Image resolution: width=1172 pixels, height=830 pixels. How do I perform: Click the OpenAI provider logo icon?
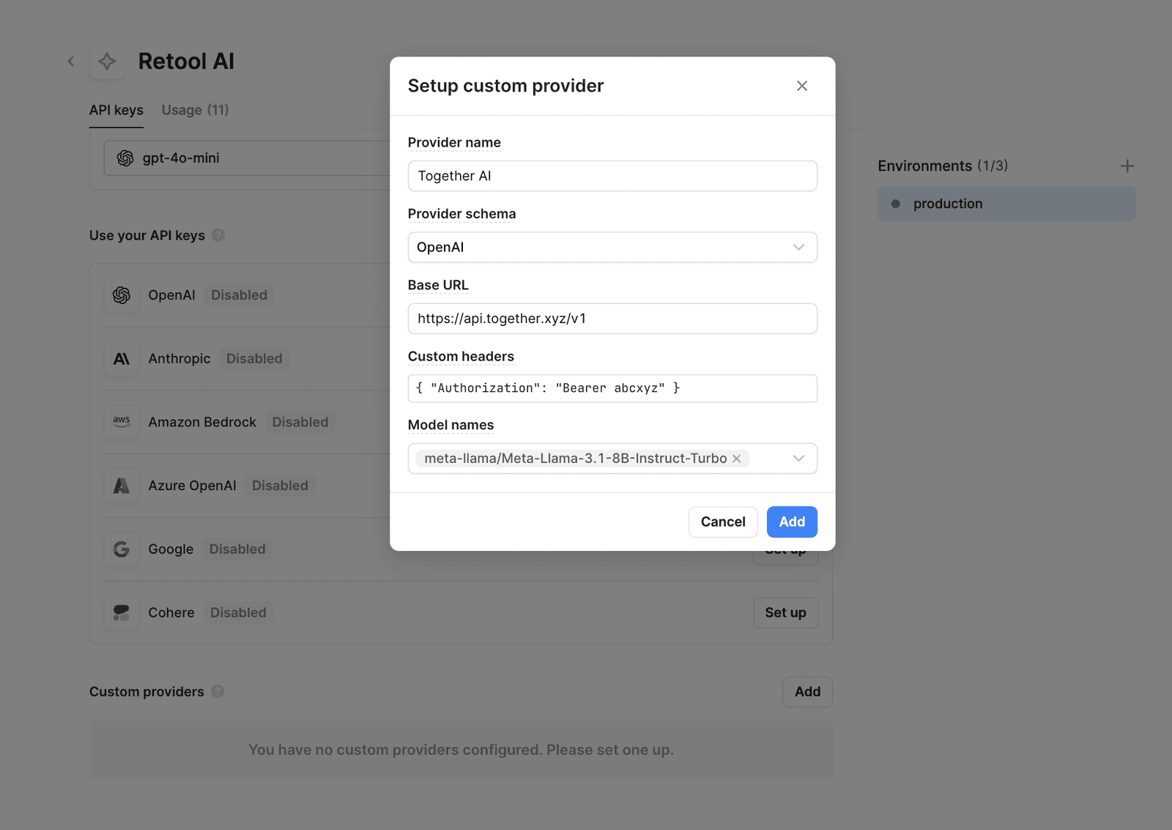pyautogui.click(x=122, y=295)
